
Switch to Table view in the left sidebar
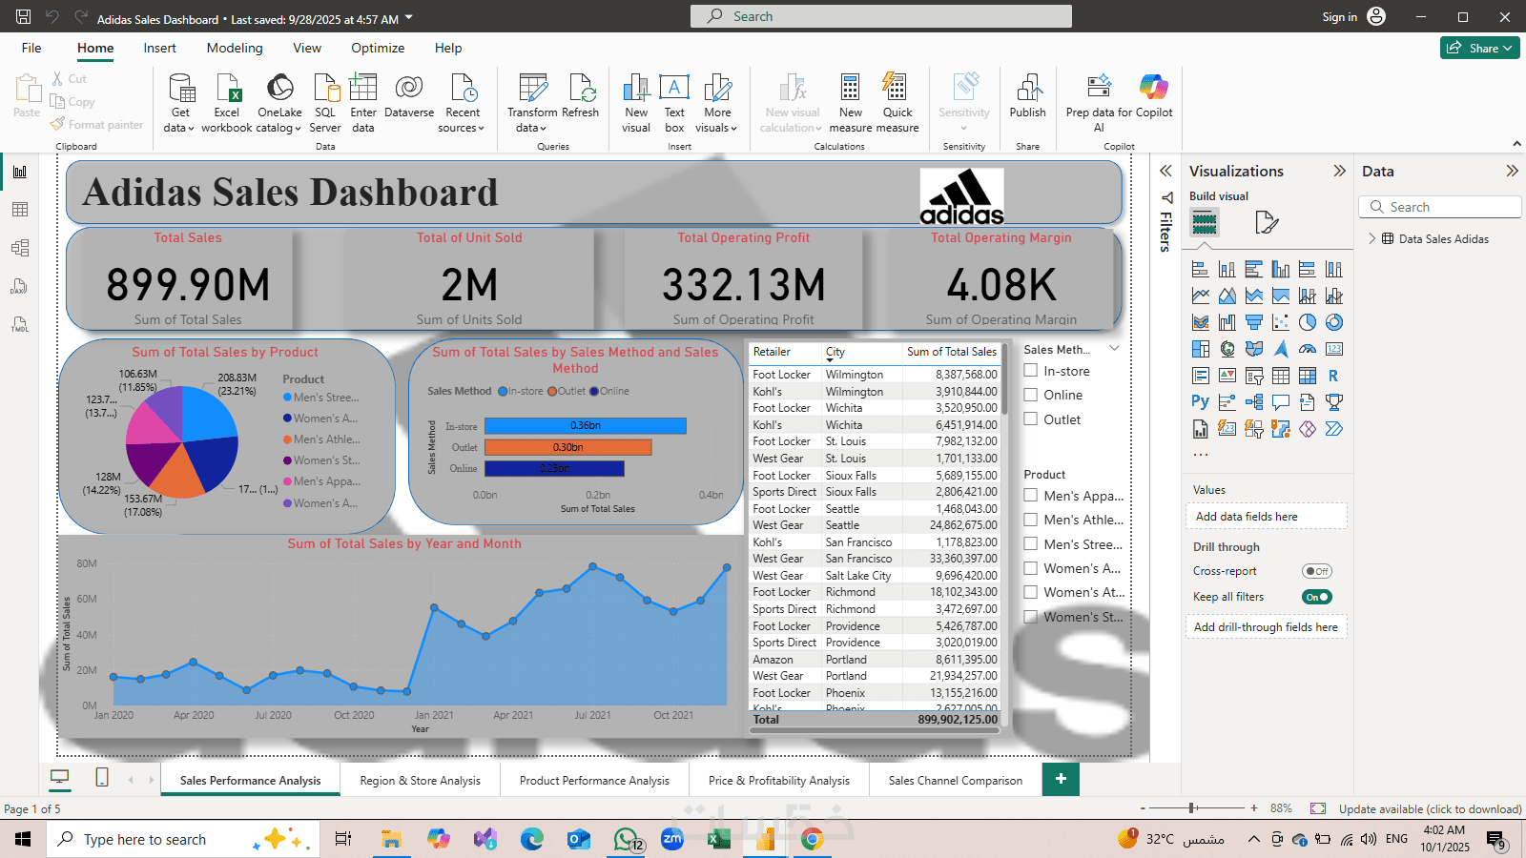pos(20,210)
